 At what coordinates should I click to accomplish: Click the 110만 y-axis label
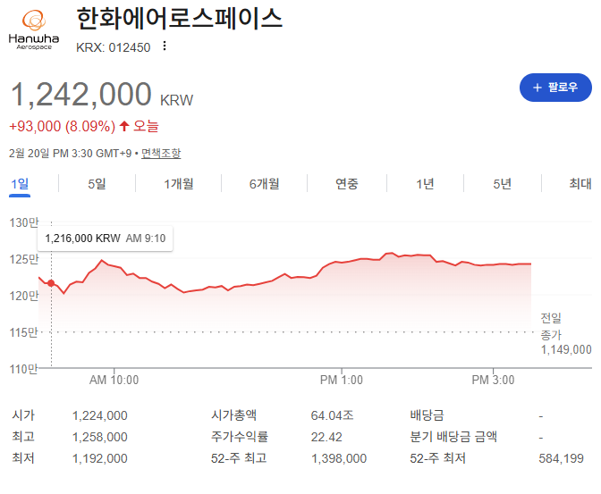pos(24,369)
